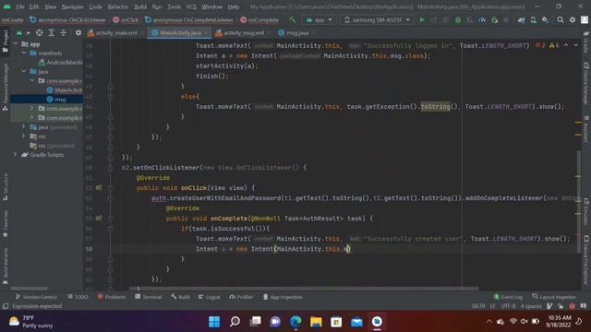This screenshot has width=591, height=332.
Task: Click the override gutter icon beside onClick
Action: [99, 187]
